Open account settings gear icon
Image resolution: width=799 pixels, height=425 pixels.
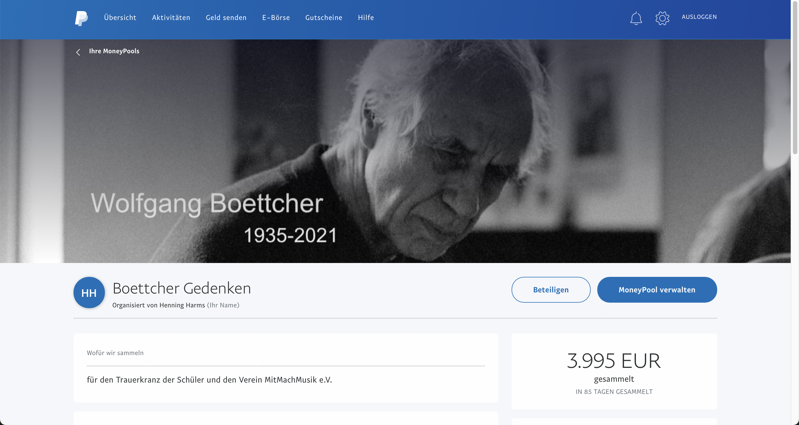pyautogui.click(x=662, y=18)
